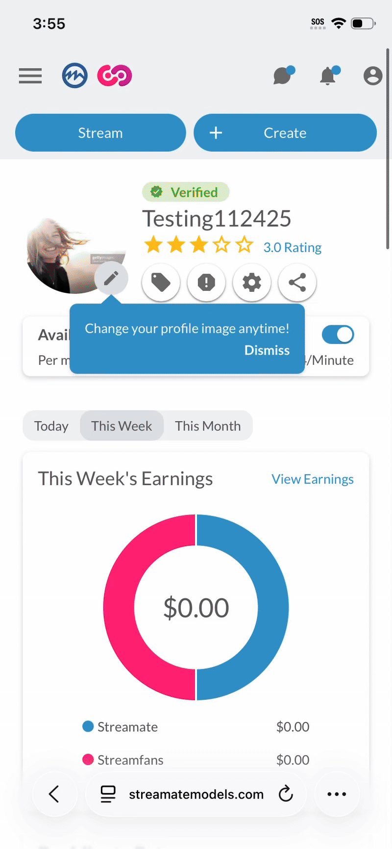Click the pink Streamfans logo icon
This screenshot has width=392, height=849.
[x=115, y=76]
